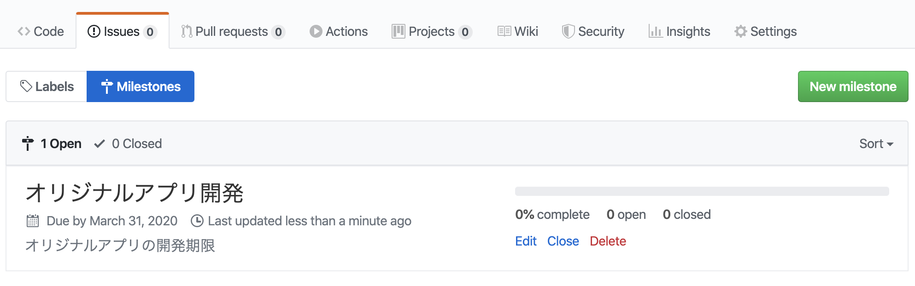Screen dimensions: 915x286
Task: Select the Projects board icon
Action: point(397,31)
